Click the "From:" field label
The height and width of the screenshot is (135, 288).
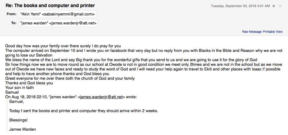(x=12, y=14)
